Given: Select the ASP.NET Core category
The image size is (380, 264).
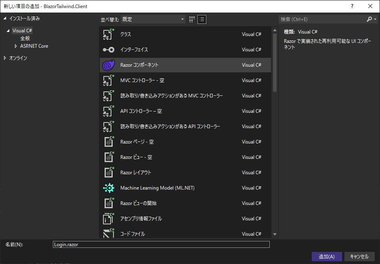Looking at the screenshot, I should [x=34, y=46].
